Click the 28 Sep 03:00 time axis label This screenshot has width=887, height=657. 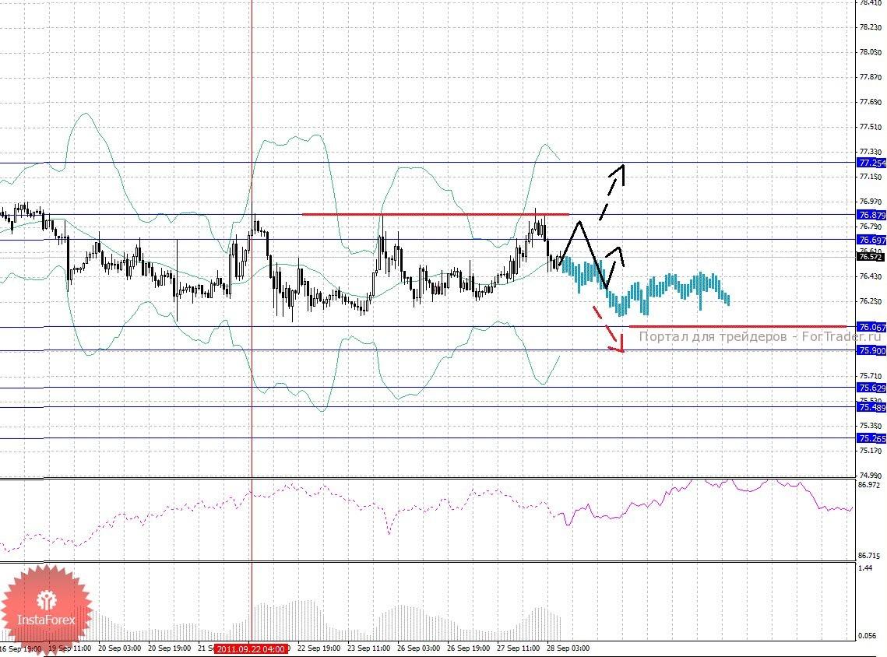coord(568,648)
